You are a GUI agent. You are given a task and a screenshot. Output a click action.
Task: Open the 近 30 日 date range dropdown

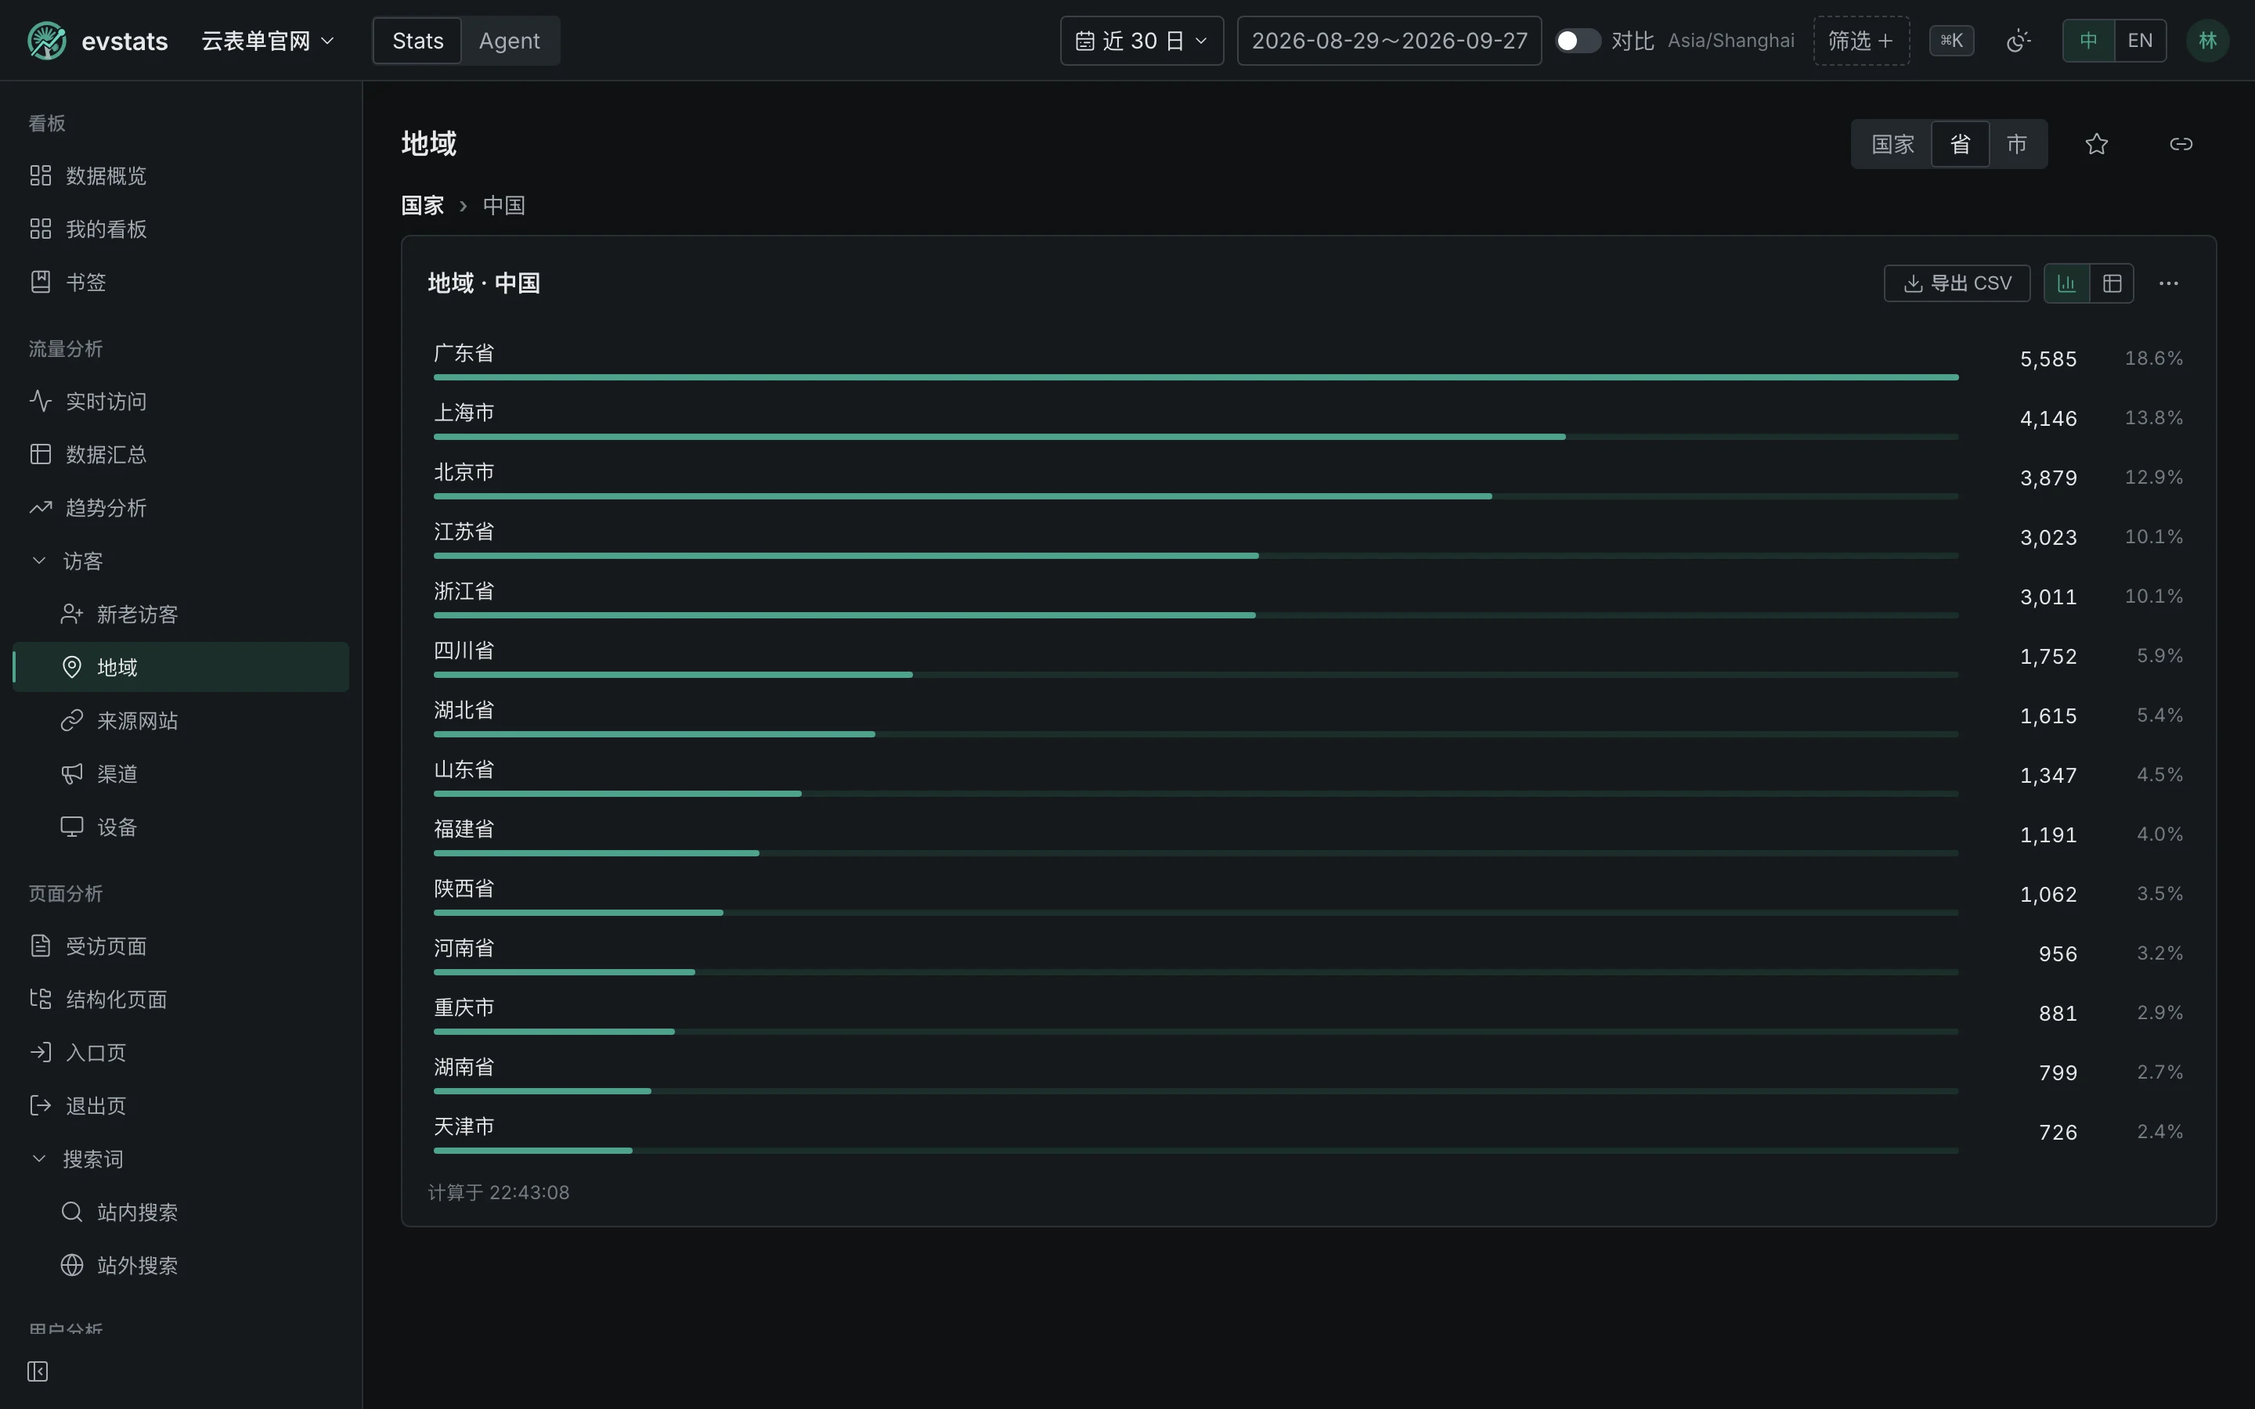coord(1142,41)
